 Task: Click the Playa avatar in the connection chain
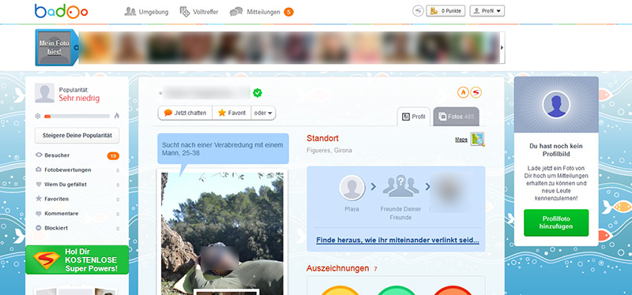(352, 188)
